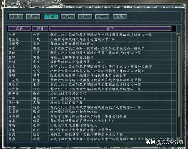Image resolution: width=188 pixels, height=149 pixels.
Task: Select general 富弼 row
Action: tap(92, 135)
